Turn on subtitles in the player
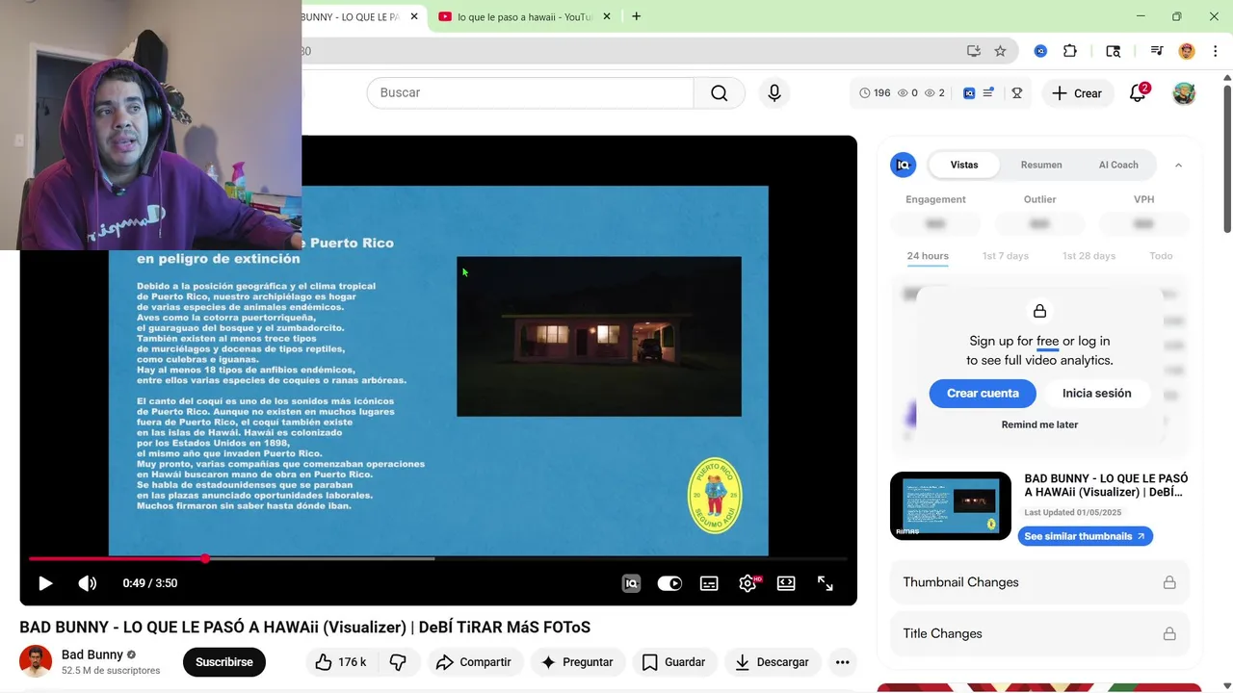1233x693 pixels. (x=709, y=583)
